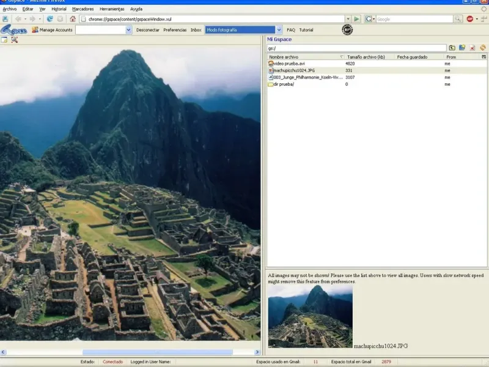Click the column picker icon in file list

[x=484, y=57]
